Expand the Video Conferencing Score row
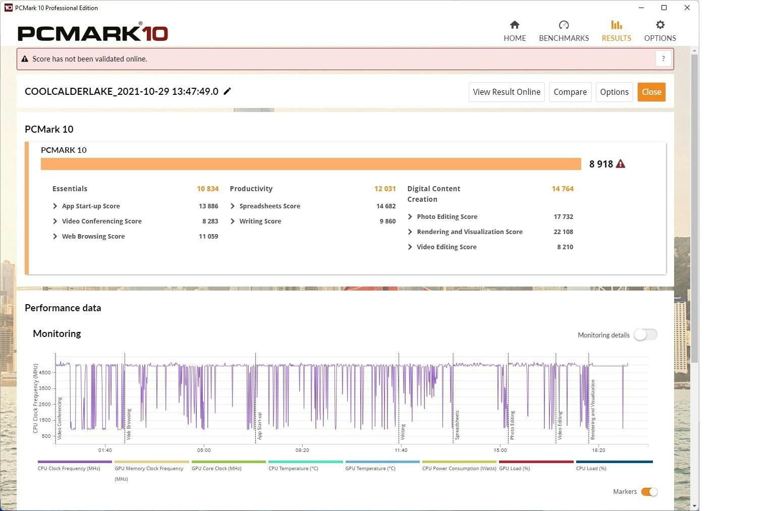The height and width of the screenshot is (511, 775). tap(55, 221)
